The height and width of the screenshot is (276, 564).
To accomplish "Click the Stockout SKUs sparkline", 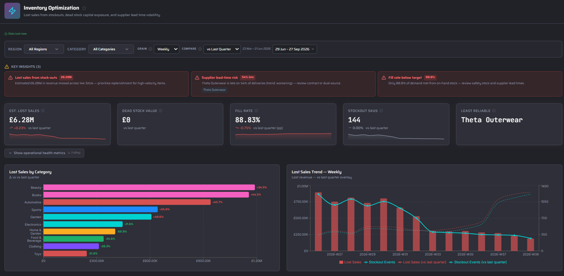I will coord(396,137).
